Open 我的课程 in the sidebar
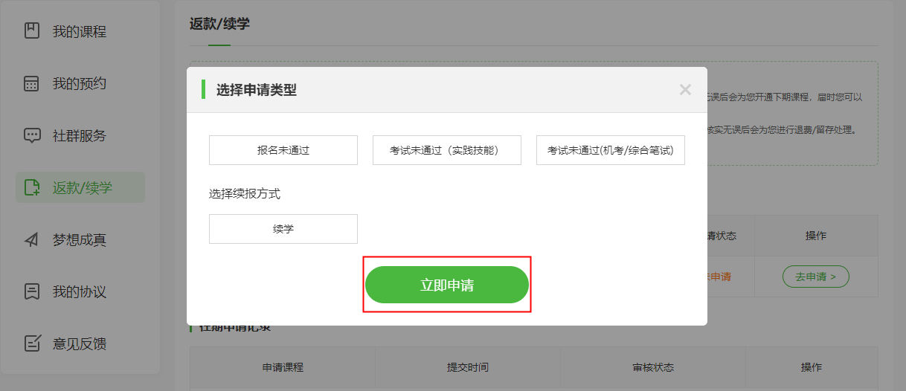Viewport: 906px width, 391px height. tap(79, 31)
